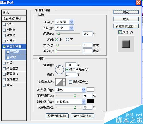Check the 渐变叠加 gradient overlay box
This screenshot has height=124, width=143.
click(x=4, y=74)
